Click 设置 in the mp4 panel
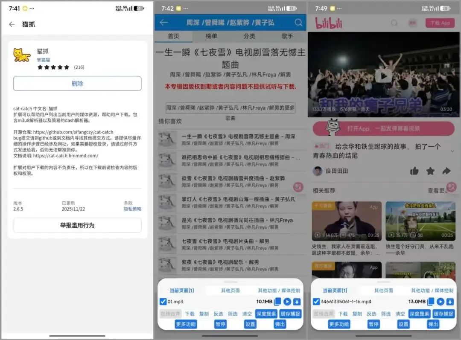The image size is (461, 340). [403, 324]
